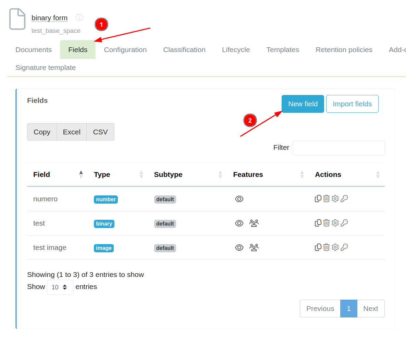The height and width of the screenshot is (337, 406).
Task: Click the info icon beside binary form
Action: click(x=79, y=17)
